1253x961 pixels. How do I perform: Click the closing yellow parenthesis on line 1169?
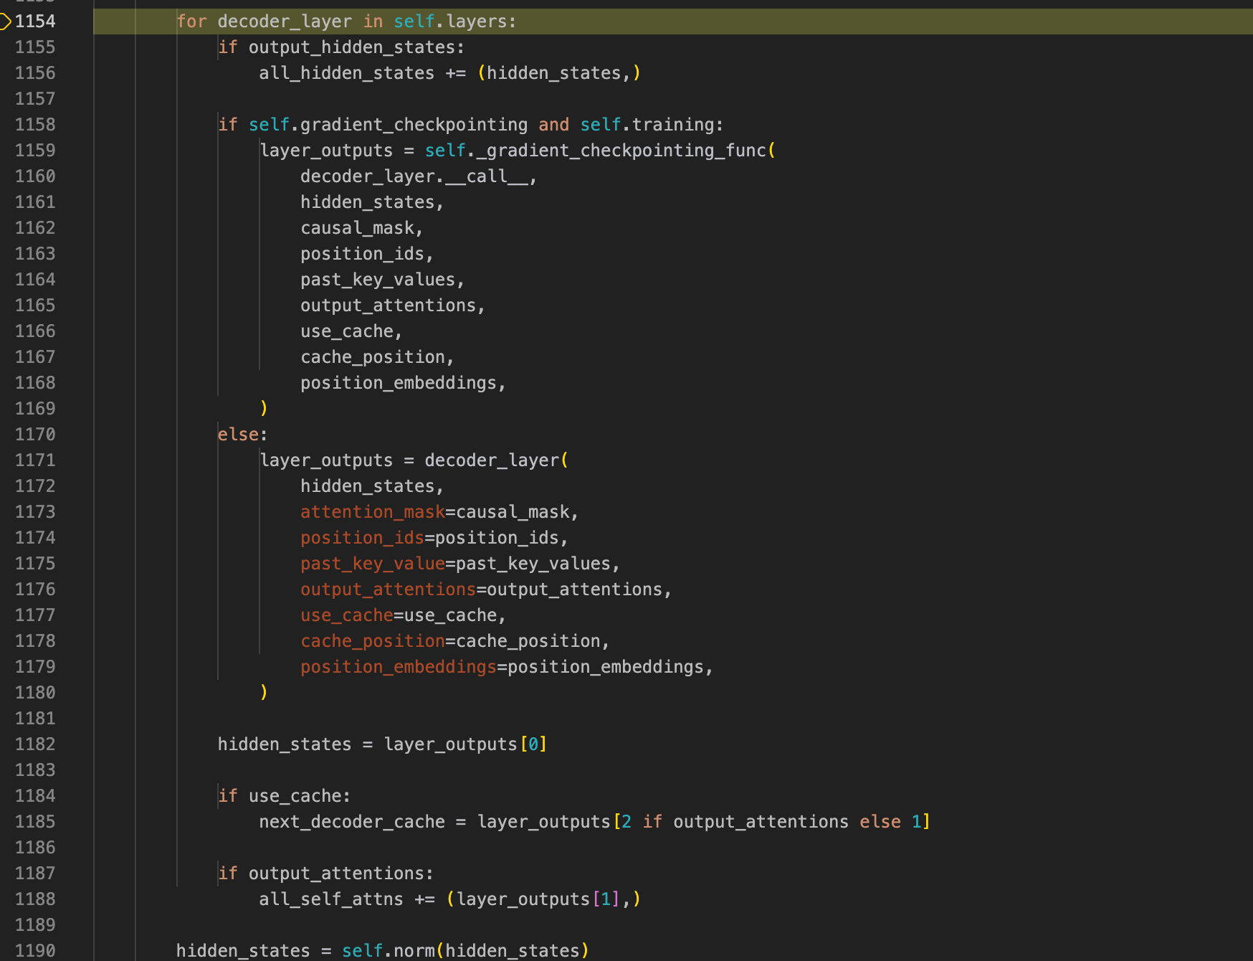(x=264, y=408)
